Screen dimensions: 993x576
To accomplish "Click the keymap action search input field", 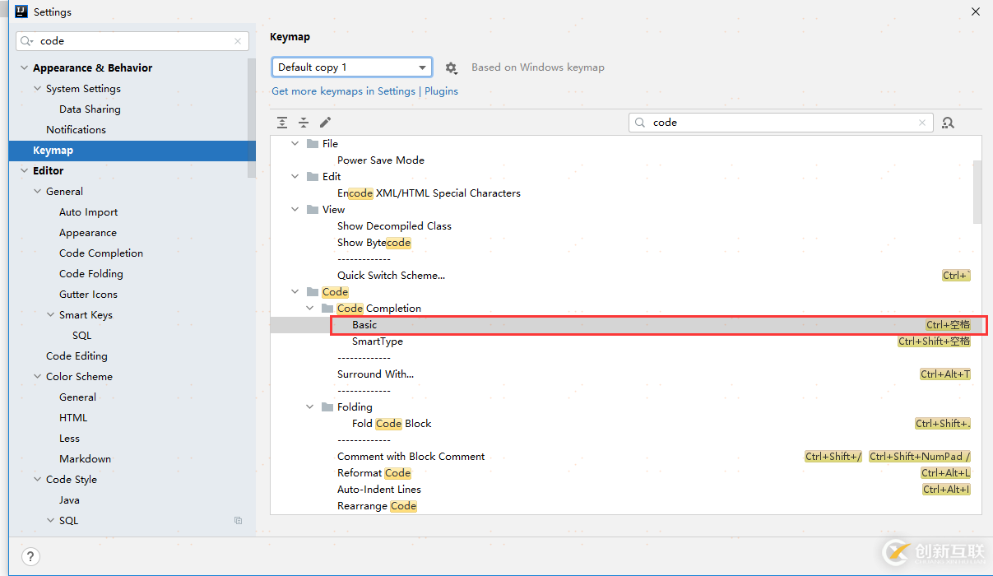I will (x=782, y=123).
